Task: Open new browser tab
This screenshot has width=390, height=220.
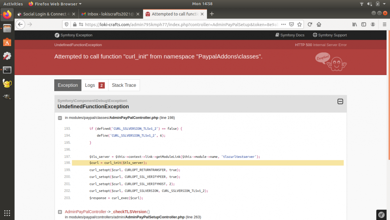Action: [212, 14]
